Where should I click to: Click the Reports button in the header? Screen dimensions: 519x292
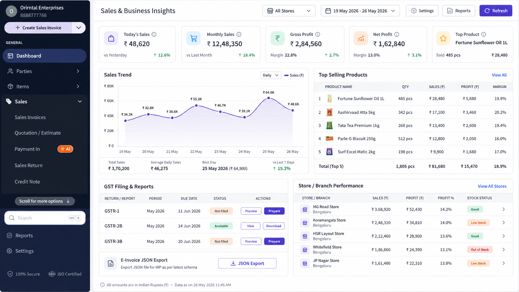point(459,11)
